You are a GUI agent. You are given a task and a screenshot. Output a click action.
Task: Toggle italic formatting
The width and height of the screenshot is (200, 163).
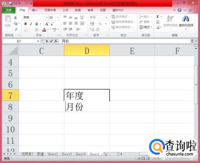tap(31, 24)
